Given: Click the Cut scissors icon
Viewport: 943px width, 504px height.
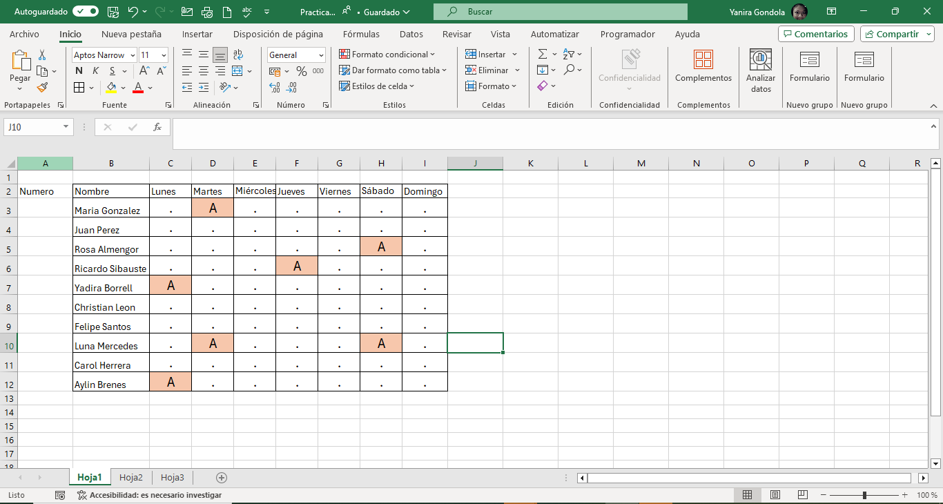Looking at the screenshot, I should [x=42, y=55].
